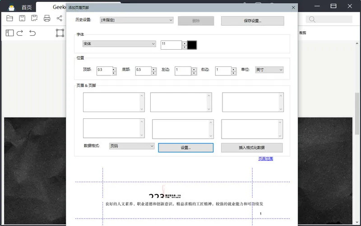Save document with the floppy disk icon
Image resolution: width=361 pixels, height=226 pixels.
22,18
